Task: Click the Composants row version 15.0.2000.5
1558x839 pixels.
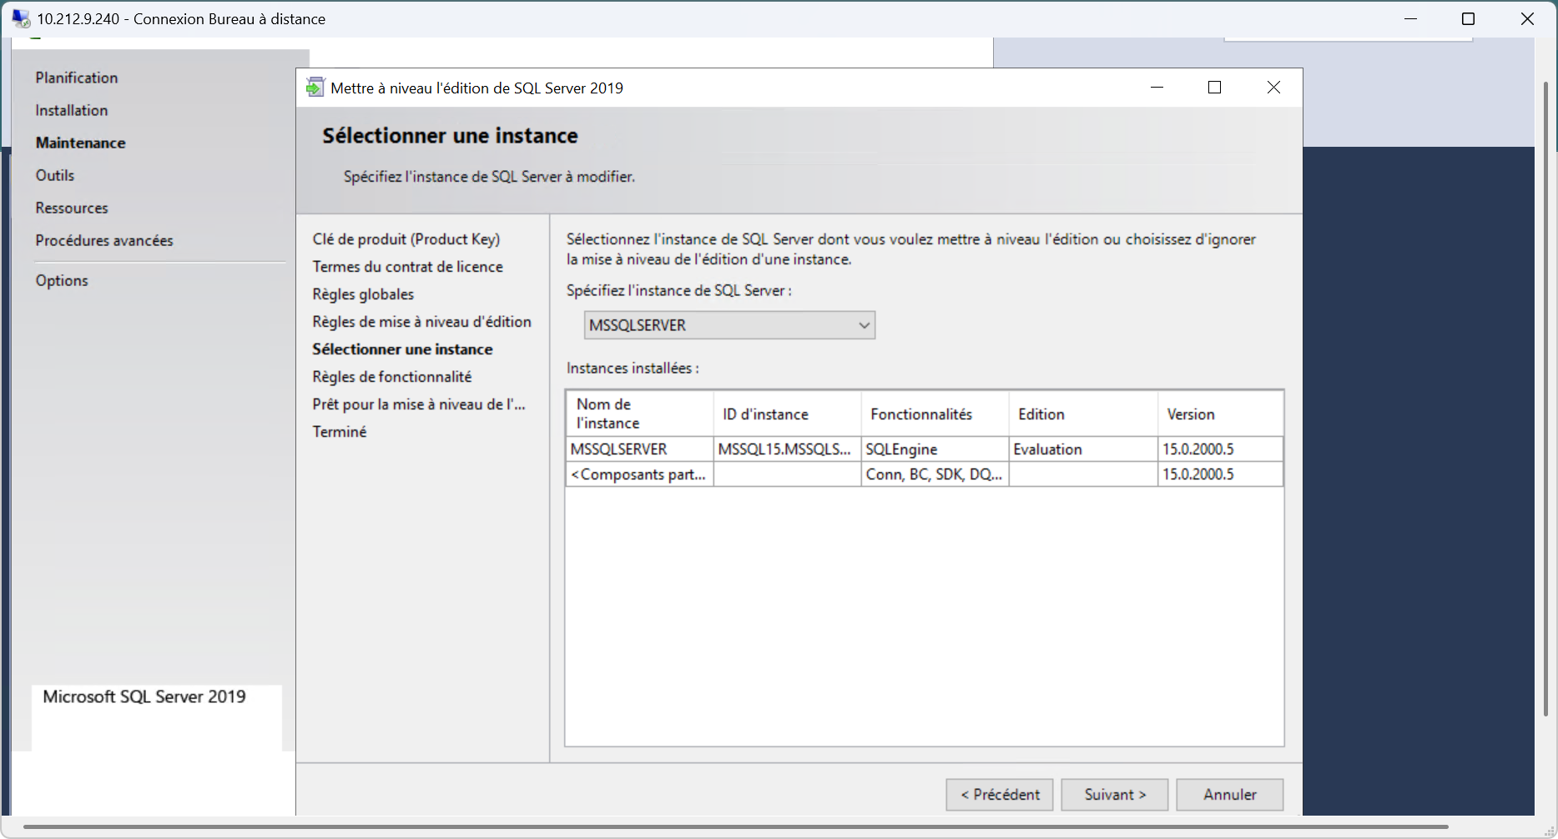Action: [1220, 475]
